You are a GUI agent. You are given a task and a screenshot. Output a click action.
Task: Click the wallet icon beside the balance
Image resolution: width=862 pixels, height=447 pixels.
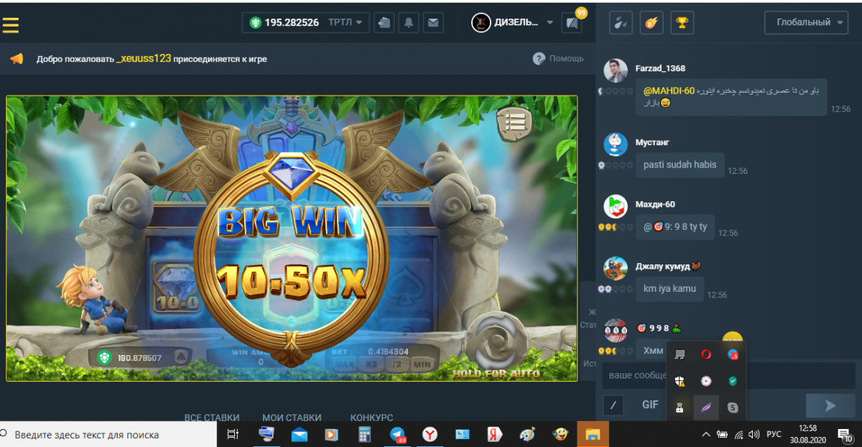385,22
